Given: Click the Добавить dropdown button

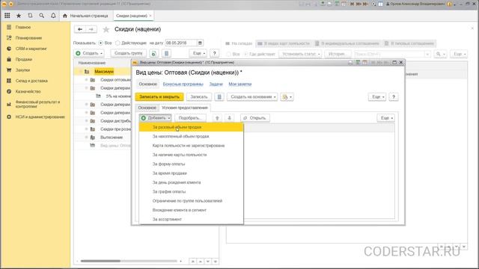Looking at the screenshot, I should [x=155, y=118].
